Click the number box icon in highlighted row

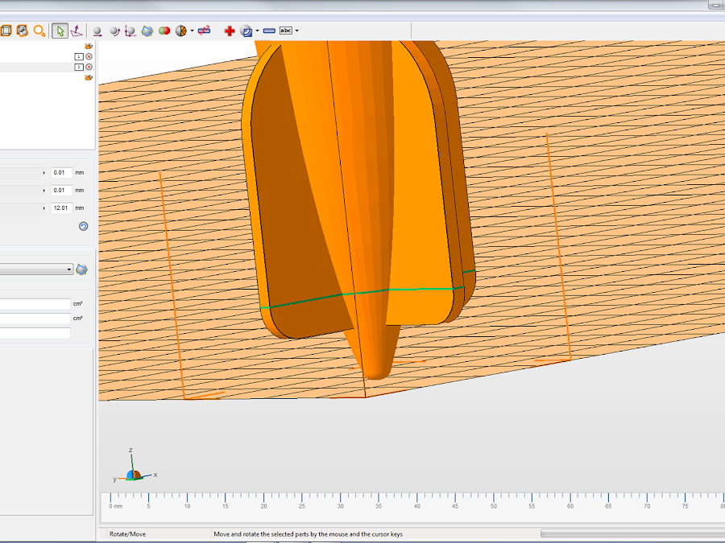[x=79, y=67]
